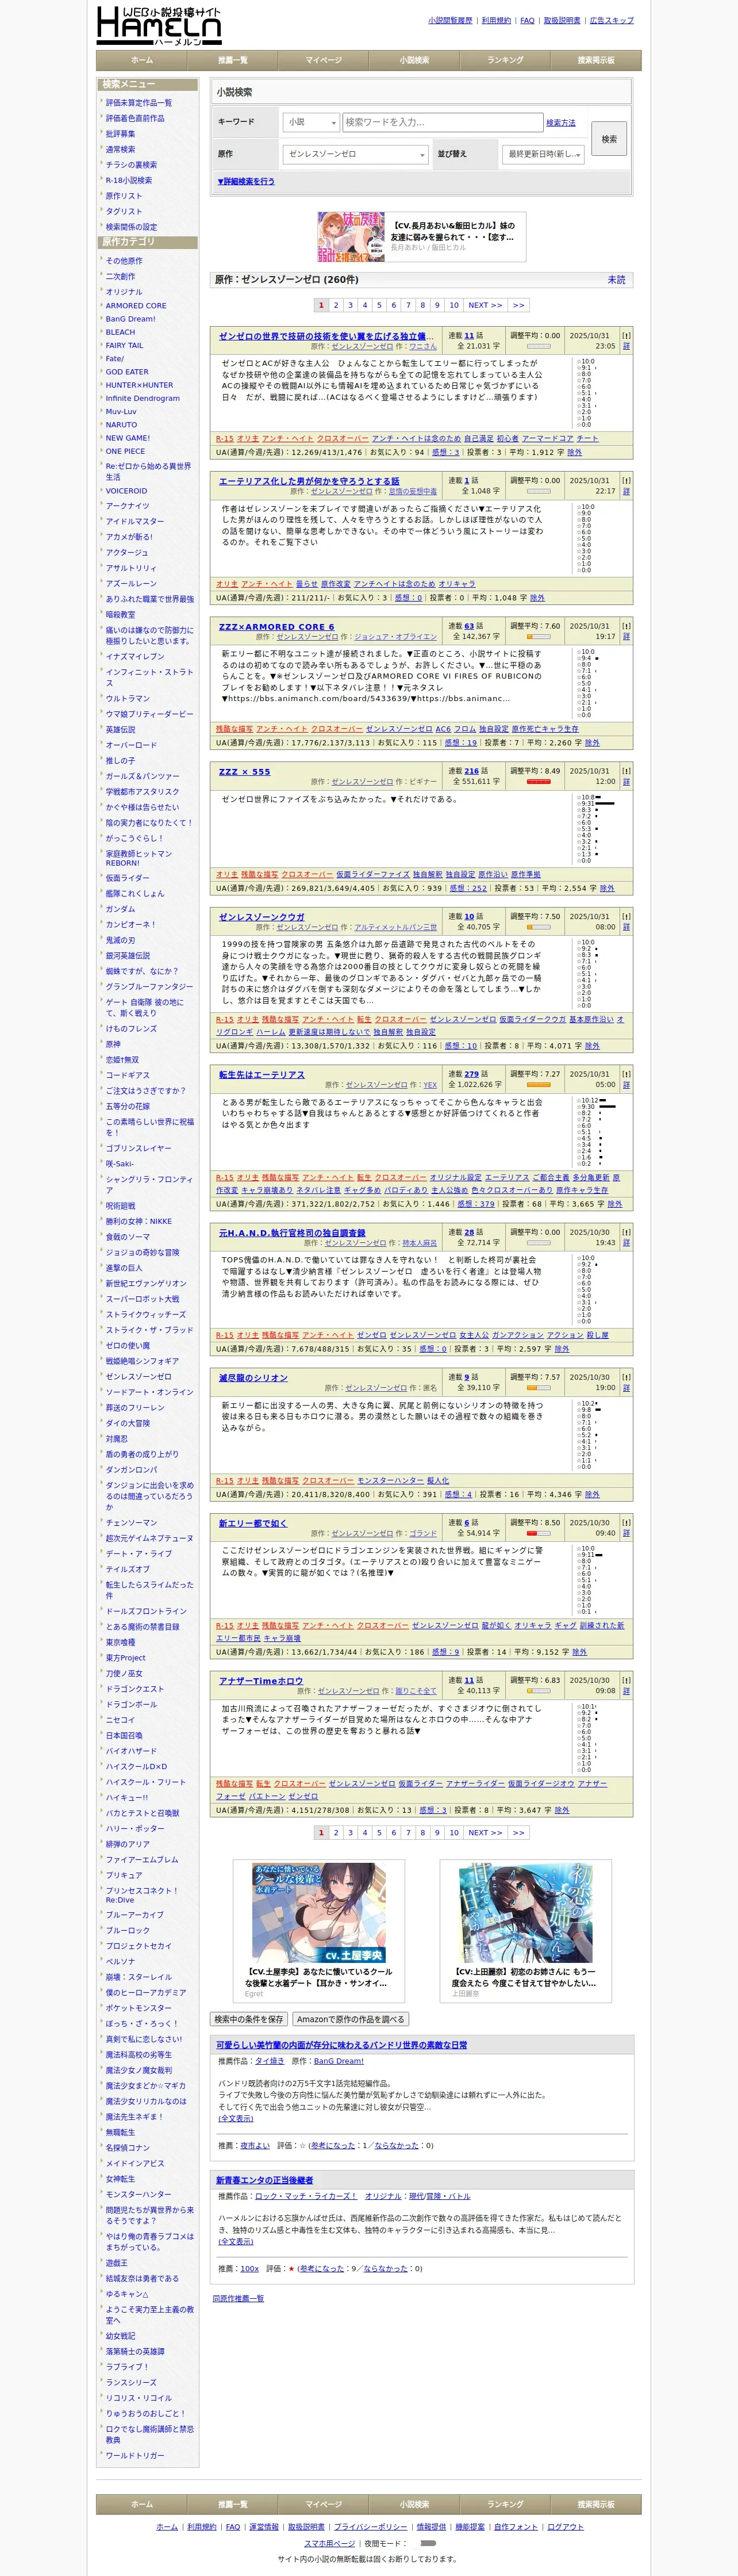738x2576 pixels.
Task: Open the top ランキング navigation tab
Action: point(505,60)
